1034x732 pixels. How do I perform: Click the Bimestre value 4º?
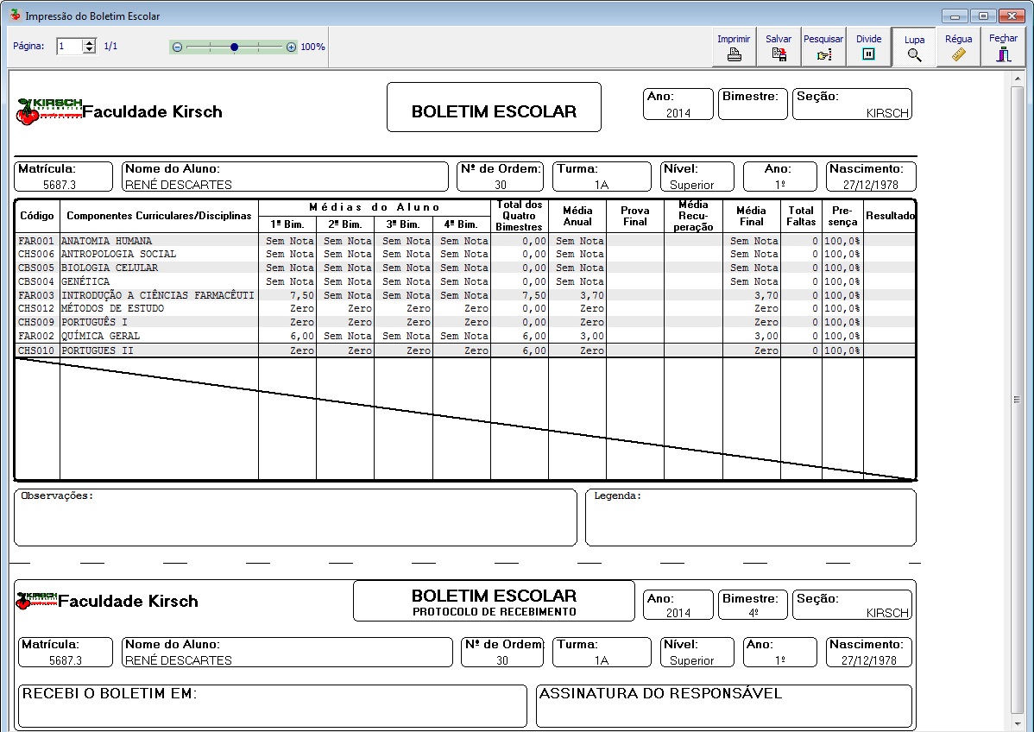(753, 613)
